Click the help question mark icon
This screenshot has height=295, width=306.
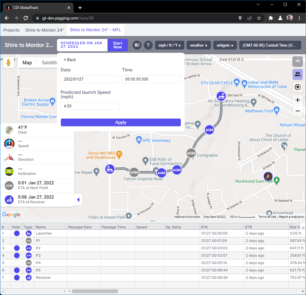click(148, 45)
